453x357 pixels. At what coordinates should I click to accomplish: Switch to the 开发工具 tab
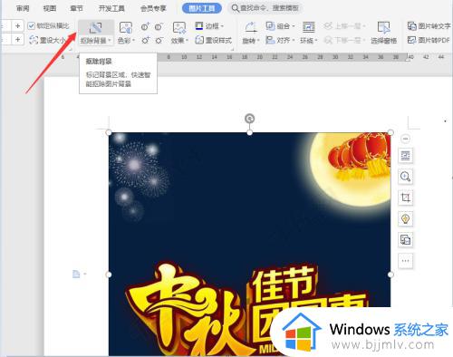[111, 8]
